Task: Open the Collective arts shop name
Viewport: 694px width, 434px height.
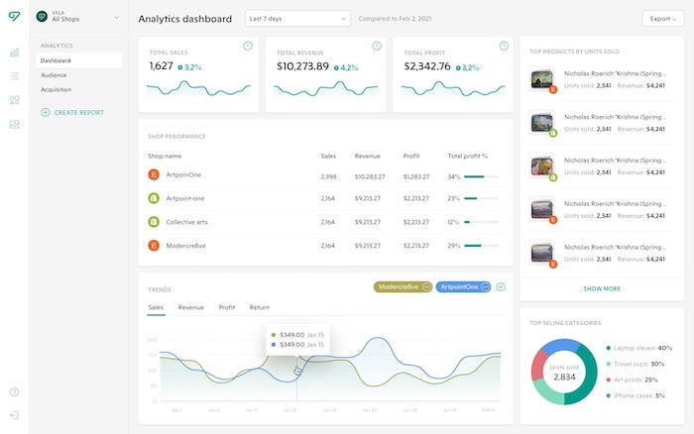Action: (186, 222)
